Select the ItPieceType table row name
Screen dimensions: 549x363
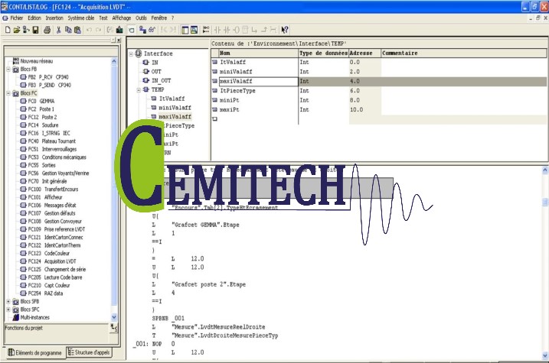[x=237, y=91]
